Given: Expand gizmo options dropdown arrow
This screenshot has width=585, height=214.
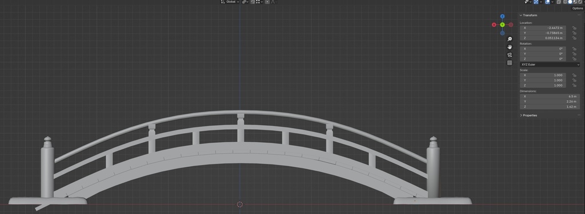Looking at the screenshot, I should (x=541, y=2).
